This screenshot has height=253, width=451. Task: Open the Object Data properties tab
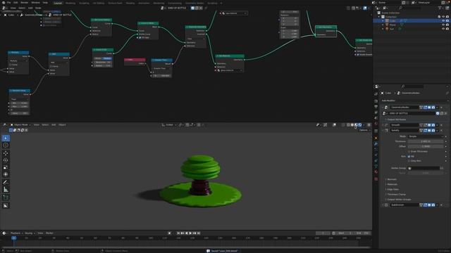(x=376, y=166)
